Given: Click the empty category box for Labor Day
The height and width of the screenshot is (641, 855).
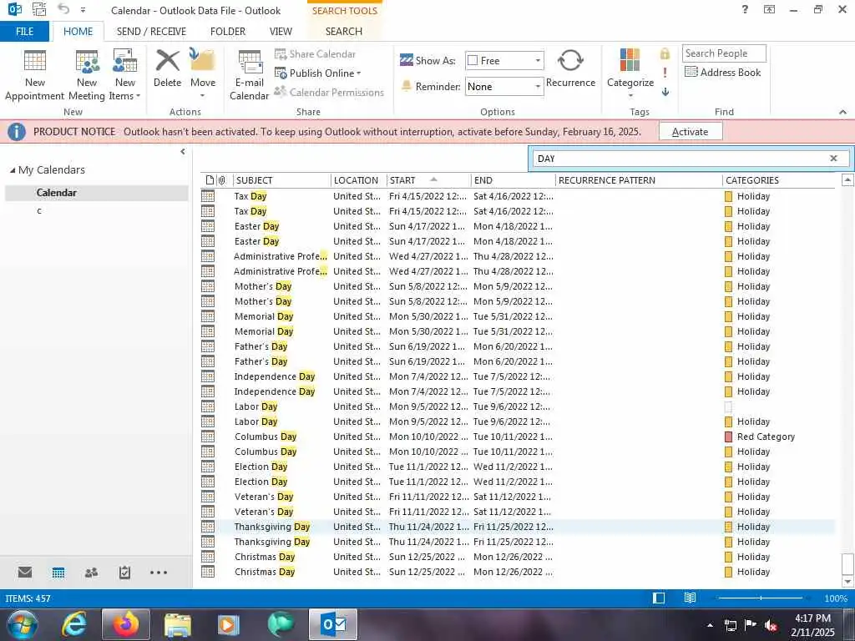Looking at the screenshot, I should coord(728,406).
